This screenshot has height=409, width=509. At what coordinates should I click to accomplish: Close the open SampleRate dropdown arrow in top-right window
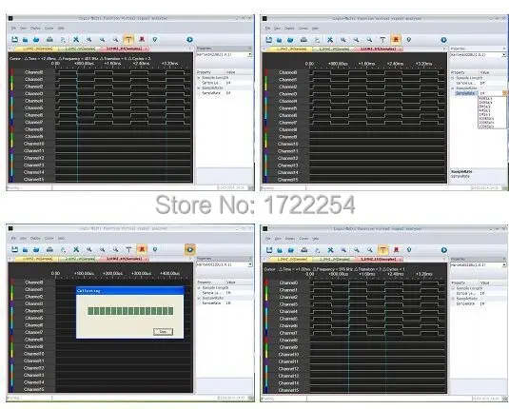tap(504, 93)
